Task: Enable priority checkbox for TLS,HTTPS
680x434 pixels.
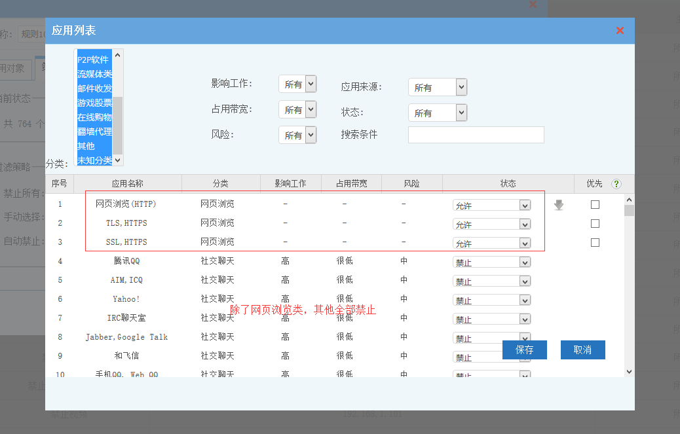Action: coord(595,223)
